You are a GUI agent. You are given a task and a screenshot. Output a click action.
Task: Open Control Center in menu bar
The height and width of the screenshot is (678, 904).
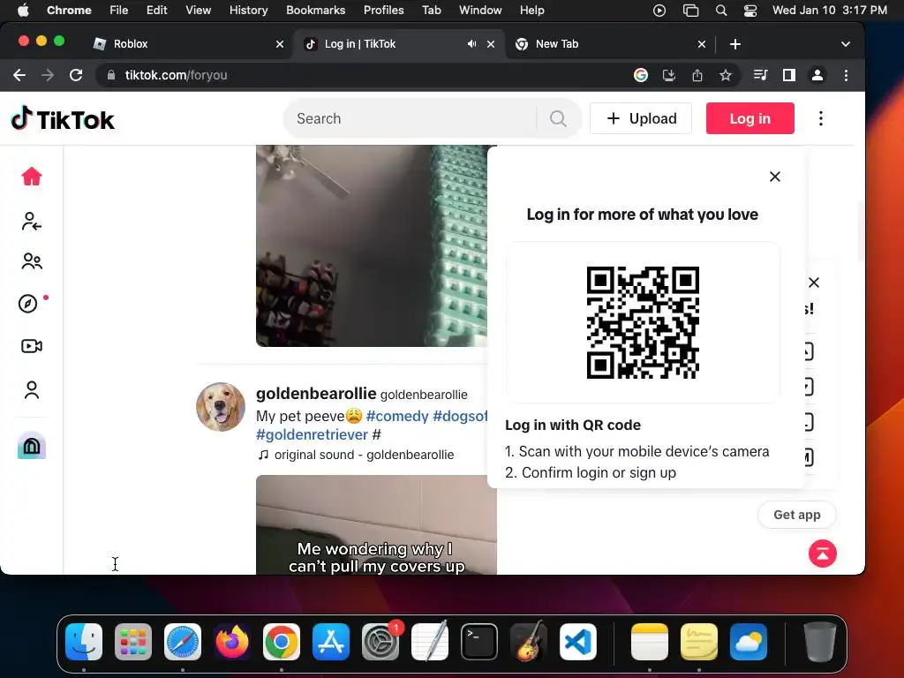pyautogui.click(x=750, y=10)
